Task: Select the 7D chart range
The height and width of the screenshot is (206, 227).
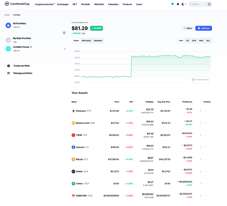Action: click(x=187, y=40)
